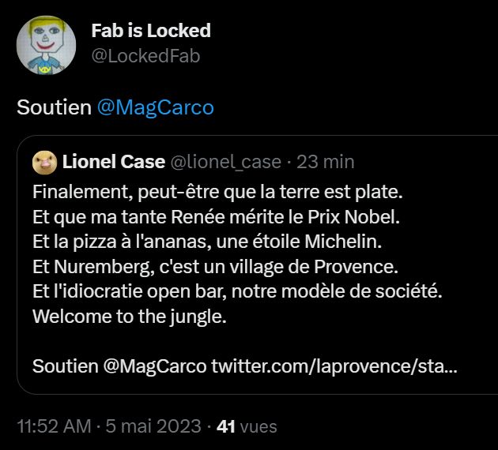The image size is (498, 450).
Task: Open the "23 min" quoted tweet timestamp
Action: 326,162
